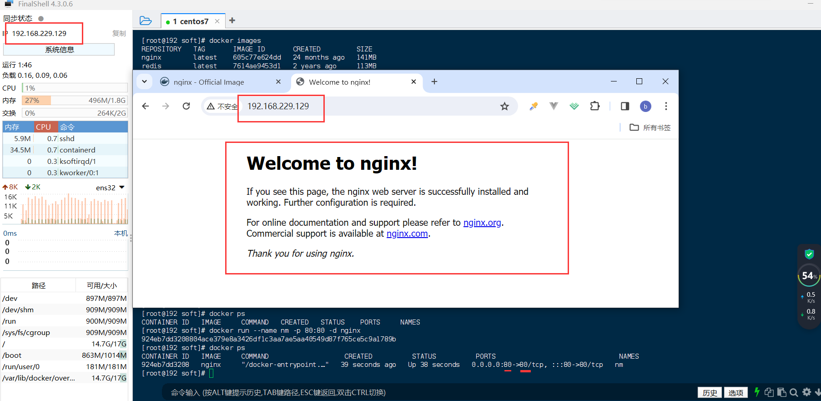The image size is (821, 401).
Task: Click the network traffic graph
Action: point(74,209)
